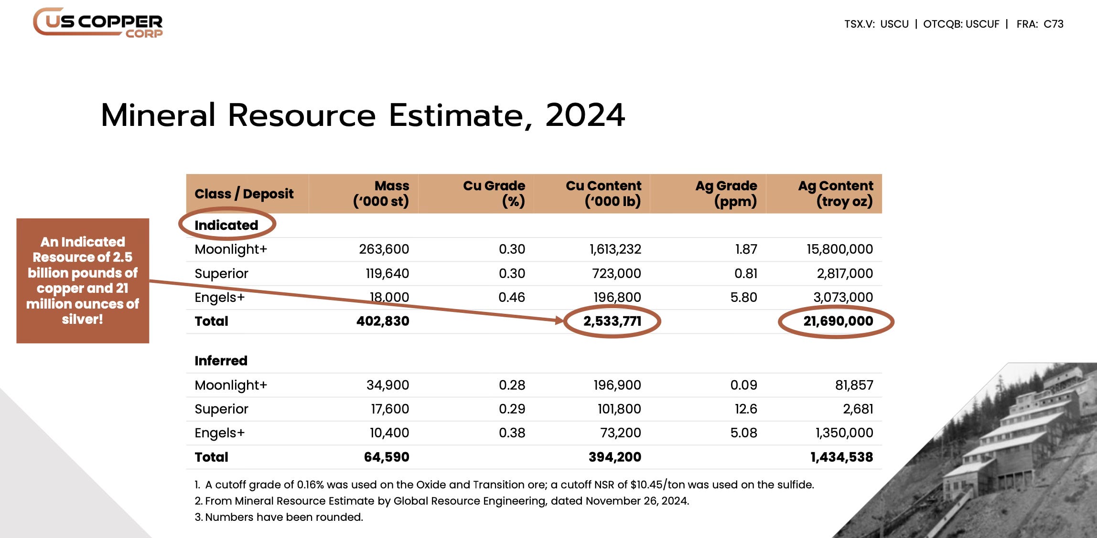Click the FRA: C73 ticker text
This screenshot has height=538, width=1097.
1040,24
